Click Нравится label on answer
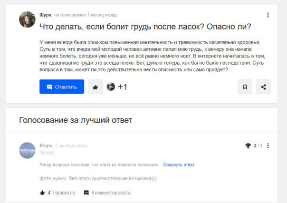This screenshot has width=287, height=203. [64, 193]
